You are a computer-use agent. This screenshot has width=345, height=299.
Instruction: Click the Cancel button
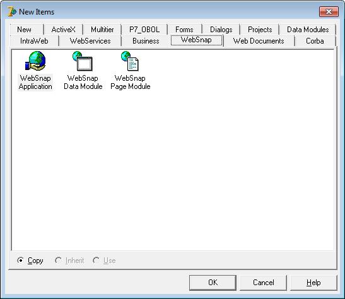coord(264,283)
